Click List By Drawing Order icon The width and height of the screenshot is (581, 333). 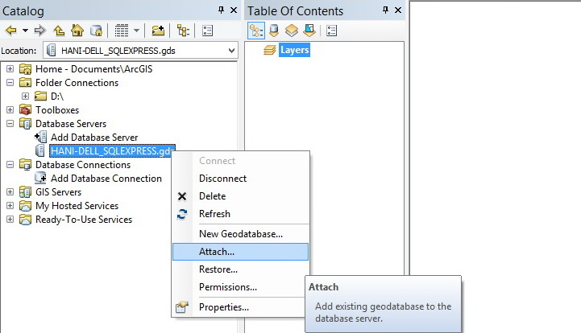click(x=256, y=31)
